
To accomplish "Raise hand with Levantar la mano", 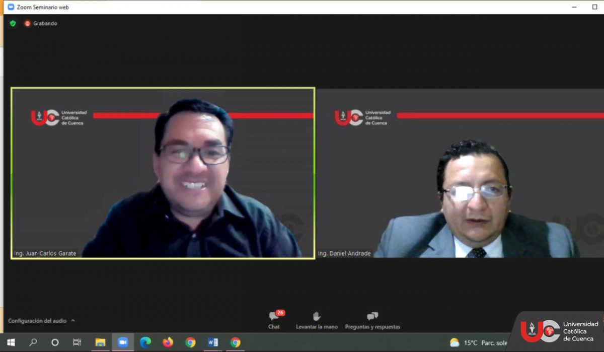I will tap(317, 320).
